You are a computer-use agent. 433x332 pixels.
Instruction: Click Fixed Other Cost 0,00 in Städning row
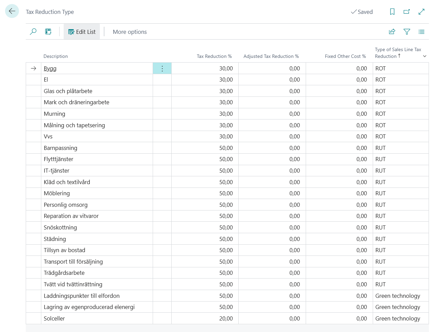coord(362,239)
